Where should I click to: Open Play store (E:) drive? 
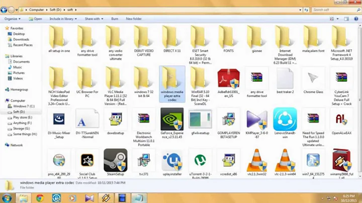point(23,118)
